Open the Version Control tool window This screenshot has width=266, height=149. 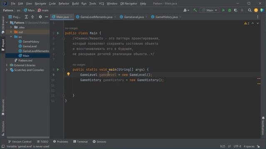click(x=20, y=142)
